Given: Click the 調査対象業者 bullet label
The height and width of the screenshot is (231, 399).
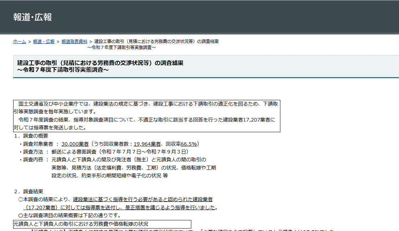Looking at the screenshot, I should coord(38,144).
